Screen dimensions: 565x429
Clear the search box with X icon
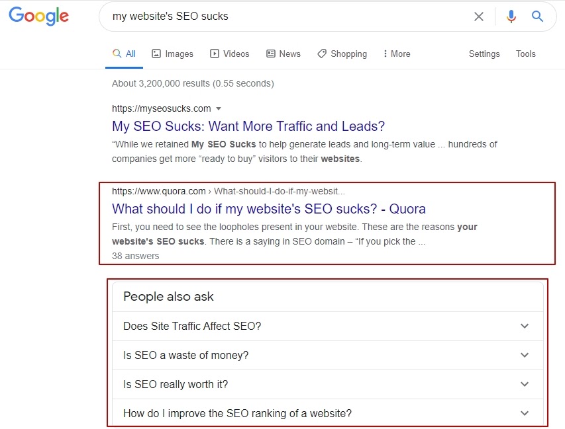coord(478,17)
